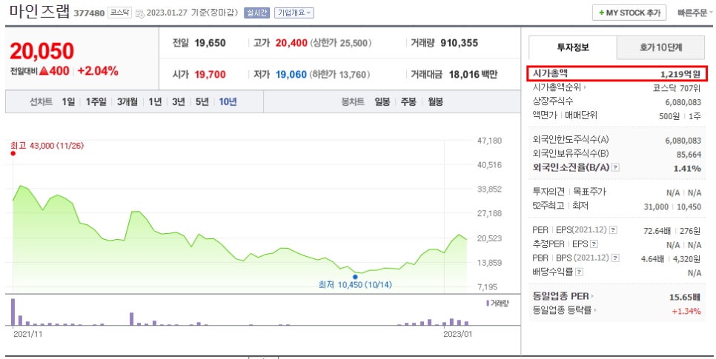Click the stock code 377480
The width and height of the screenshot is (716, 359).
tap(89, 13)
